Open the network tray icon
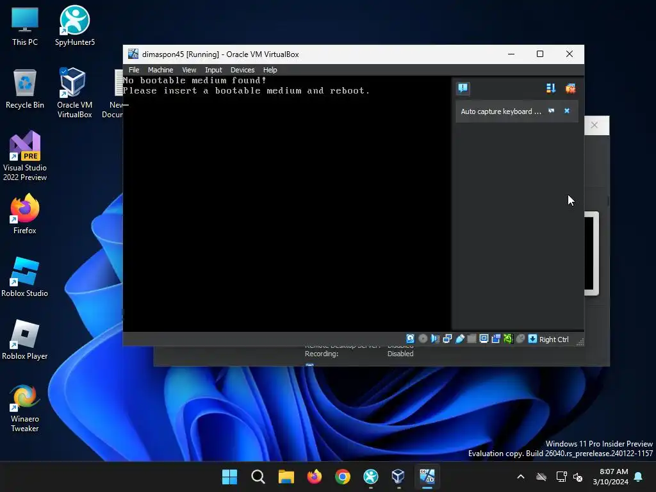656x492 pixels. tap(561, 477)
